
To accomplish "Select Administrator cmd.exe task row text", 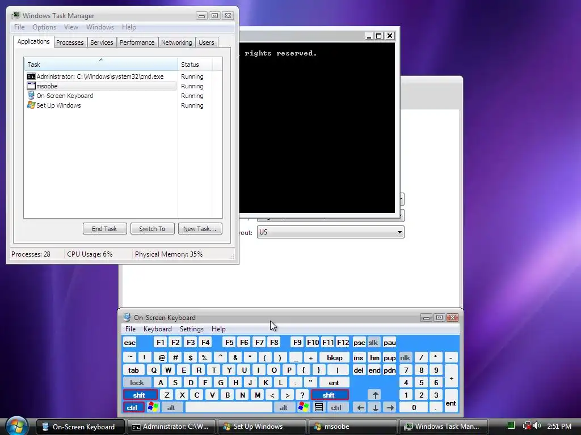I will (x=100, y=76).
